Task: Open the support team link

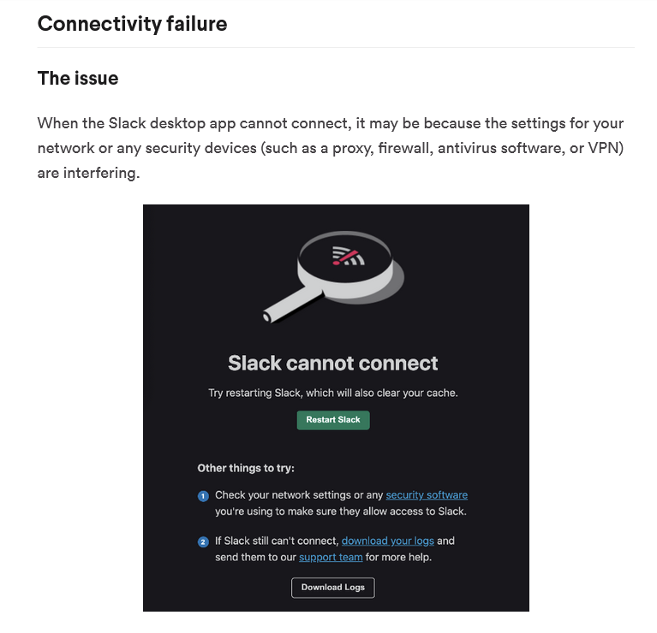Action: coord(331,557)
